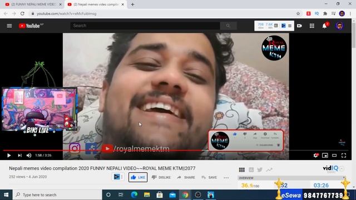This screenshot has width=356, height=200.
Task: Enable miniplayer mode
Action: 325,156
